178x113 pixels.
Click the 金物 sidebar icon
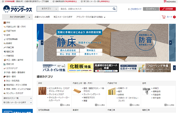4,35
